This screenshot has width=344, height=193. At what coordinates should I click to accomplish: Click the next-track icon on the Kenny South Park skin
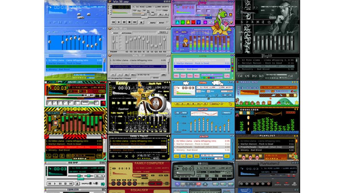[134, 103]
